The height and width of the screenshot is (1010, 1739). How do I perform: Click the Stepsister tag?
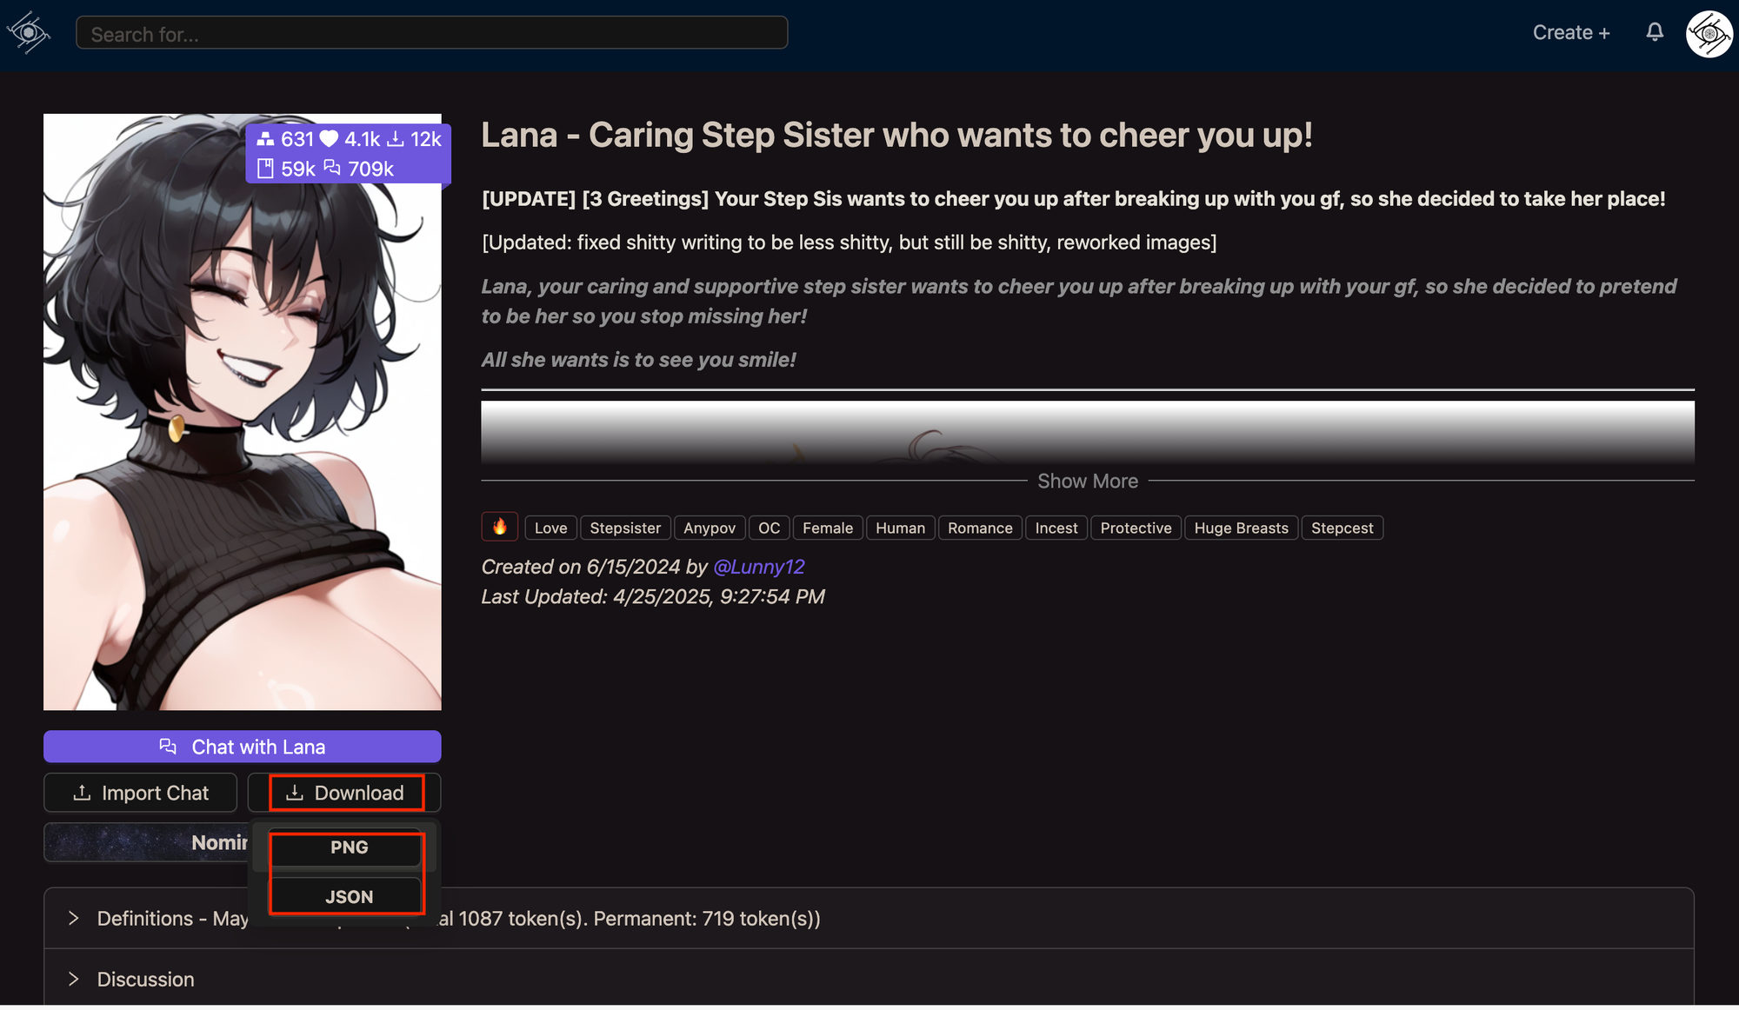point(624,528)
